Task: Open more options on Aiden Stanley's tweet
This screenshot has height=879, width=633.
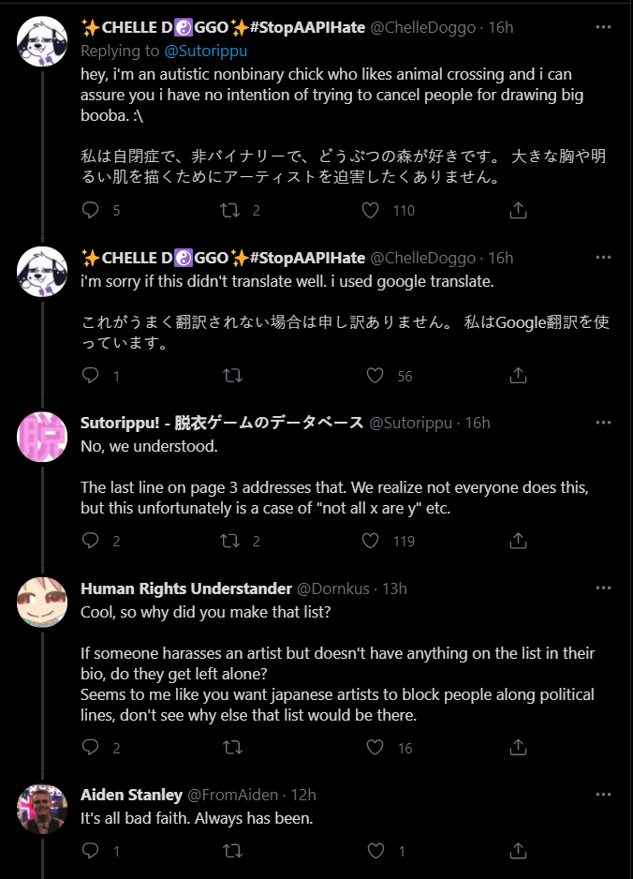Action: pos(603,795)
